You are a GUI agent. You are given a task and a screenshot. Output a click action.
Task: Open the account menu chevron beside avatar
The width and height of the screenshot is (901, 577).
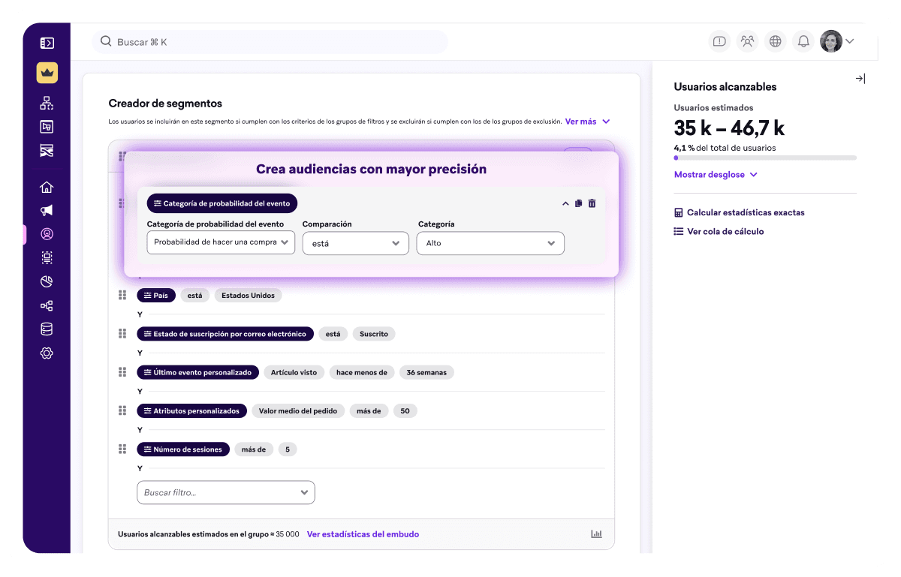pyautogui.click(x=850, y=42)
